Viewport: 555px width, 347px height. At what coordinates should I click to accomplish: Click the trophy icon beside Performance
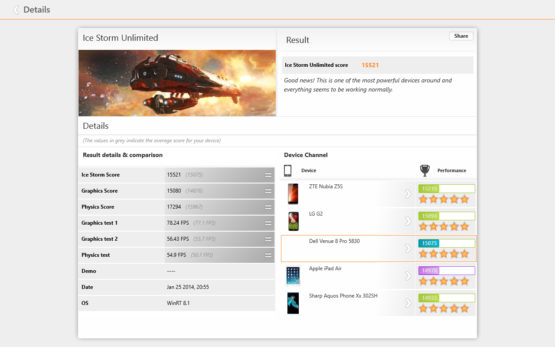click(425, 171)
